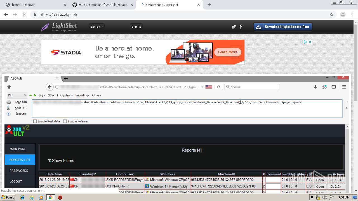Click the Sign in button

pos(136,27)
